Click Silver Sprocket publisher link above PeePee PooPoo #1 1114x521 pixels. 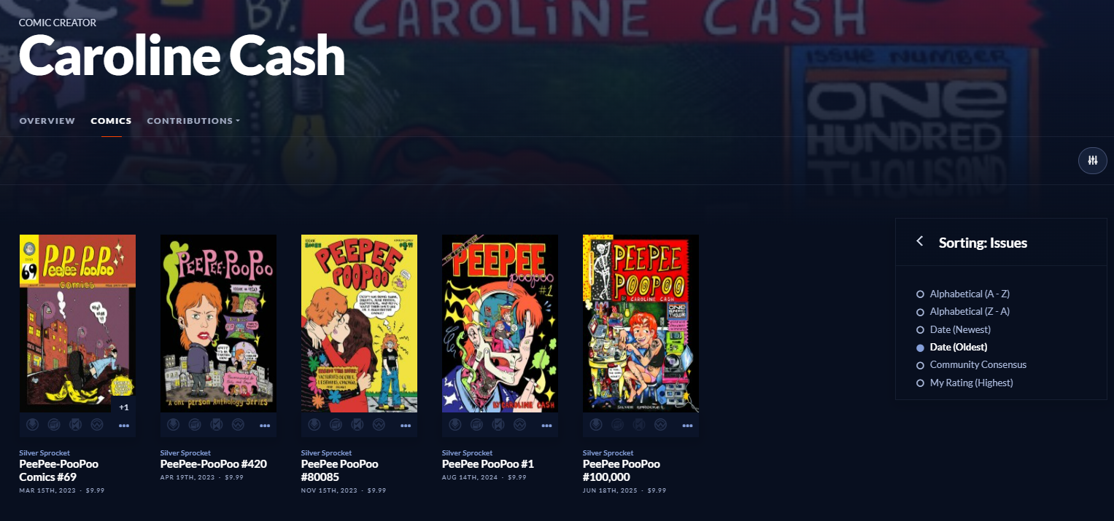(467, 453)
